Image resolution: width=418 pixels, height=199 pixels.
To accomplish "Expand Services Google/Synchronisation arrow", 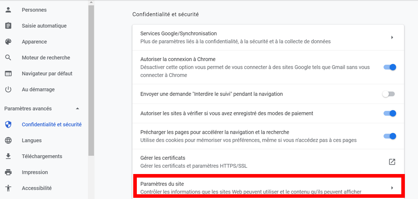I will [x=392, y=37].
